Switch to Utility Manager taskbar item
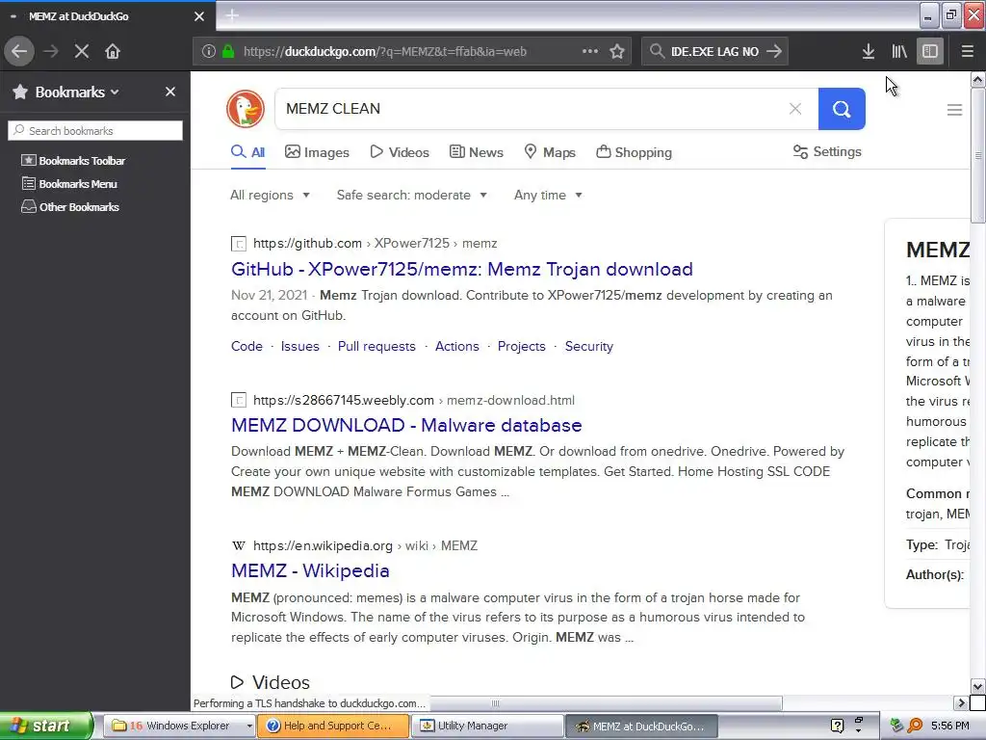The height and width of the screenshot is (740, 986). tap(488, 726)
